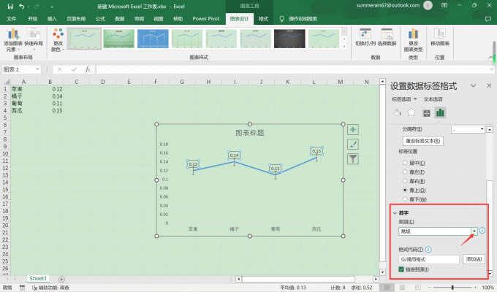The image size is (497, 292).
Task: Open the chart styles paintbrush button
Action: 353,144
